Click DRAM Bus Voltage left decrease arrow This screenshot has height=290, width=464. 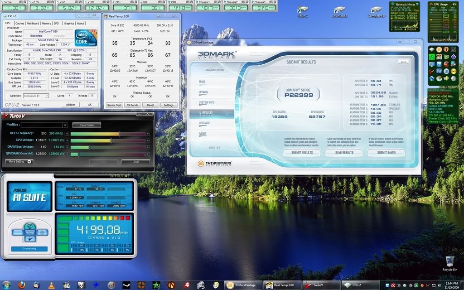tap(67, 147)
